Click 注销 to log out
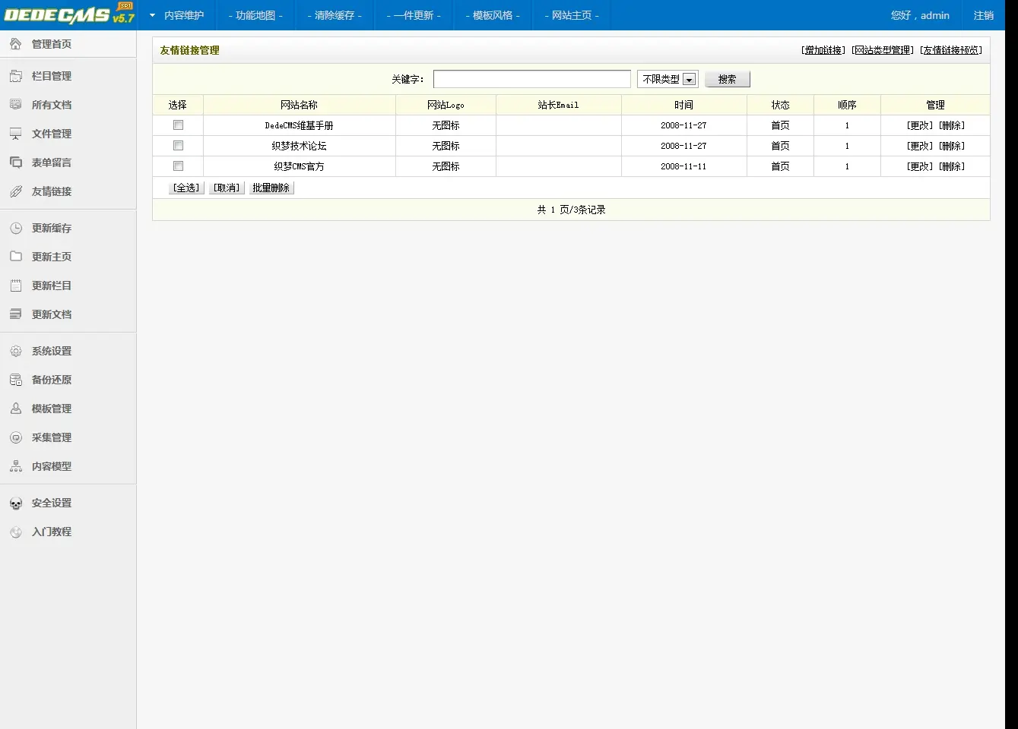The height and width of the screenshot is (729, 1018). pyautogui.click(x=984, y=15)
